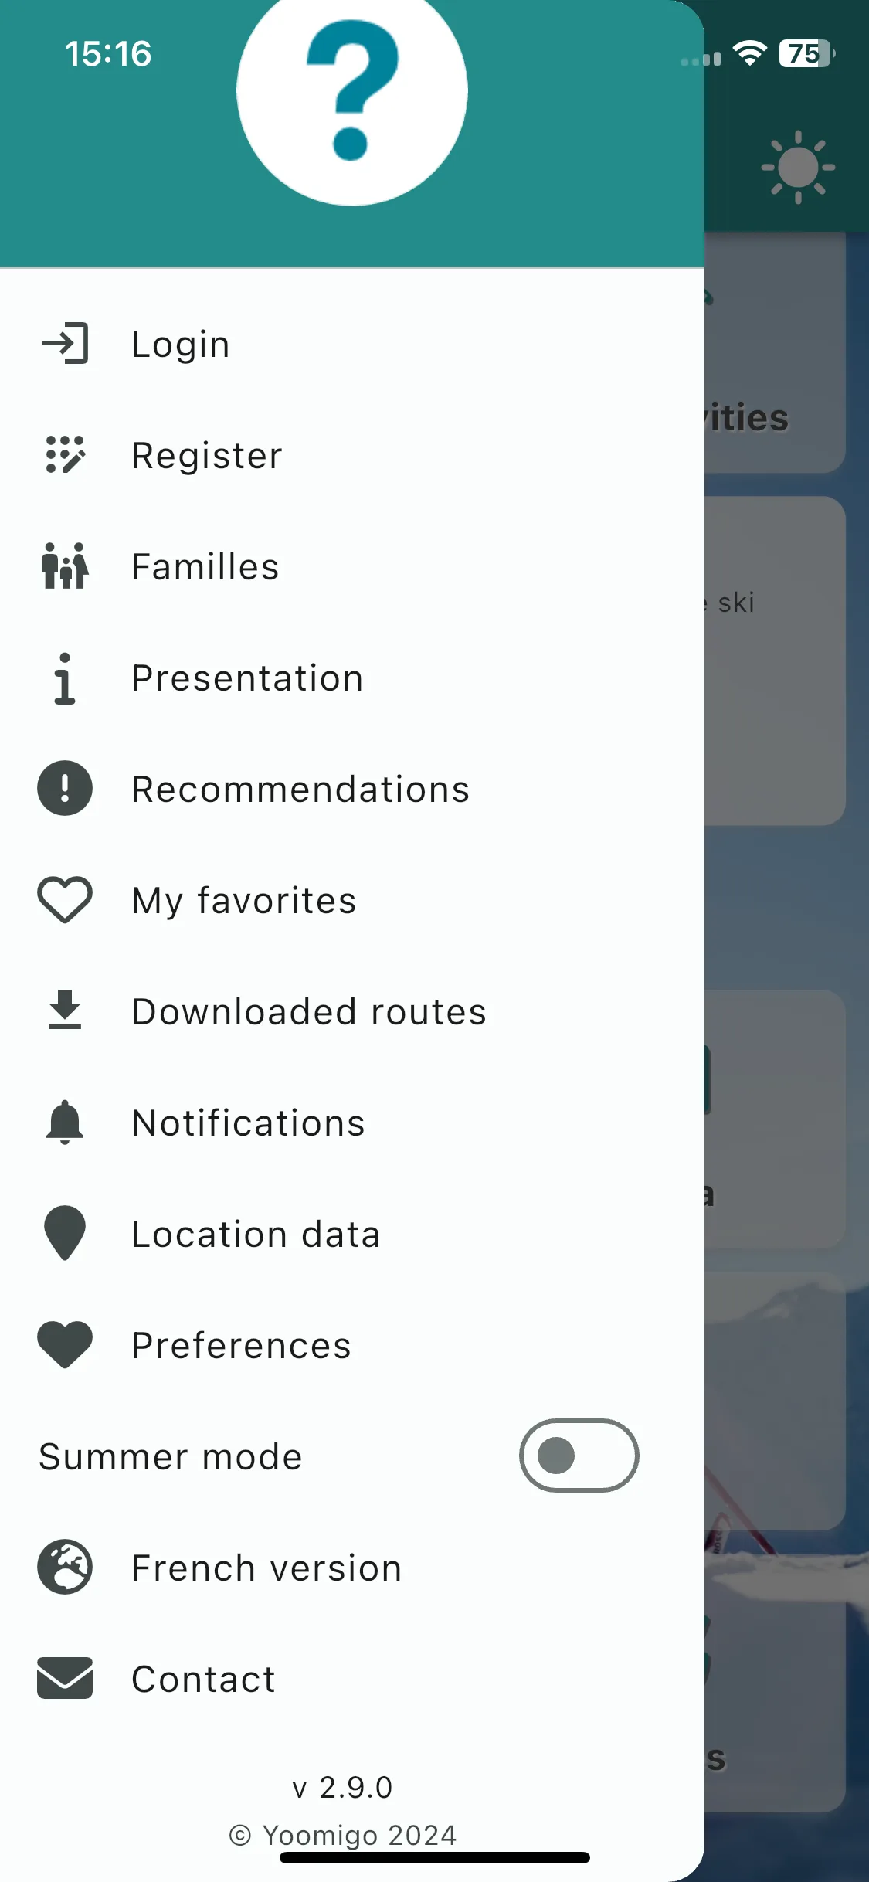The height and width of the screenshot is (1882, 869).
Task: Tap the Login arrow icon
Action: (x=65, y=343)
